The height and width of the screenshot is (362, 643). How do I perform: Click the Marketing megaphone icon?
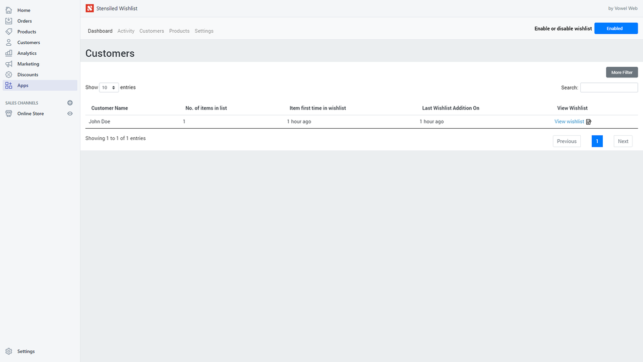tap(9, 64)
